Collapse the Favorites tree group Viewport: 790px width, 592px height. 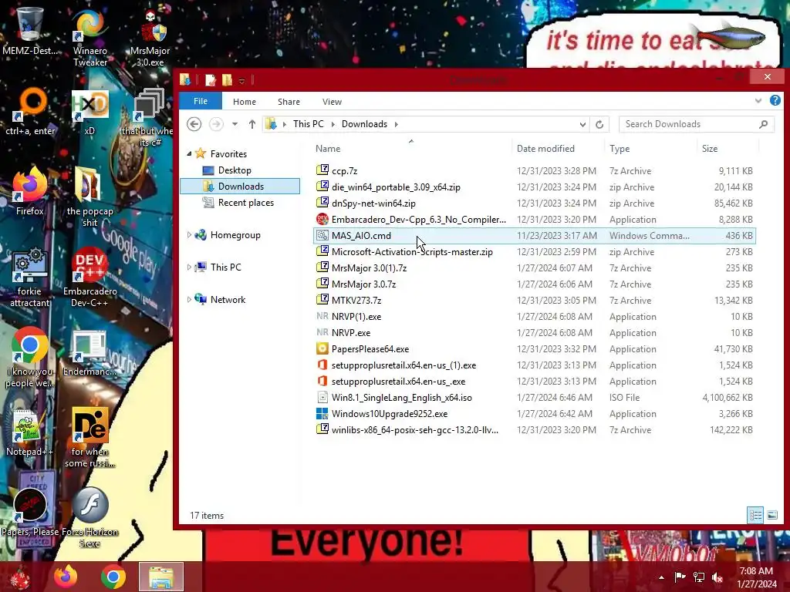(189, 154)
